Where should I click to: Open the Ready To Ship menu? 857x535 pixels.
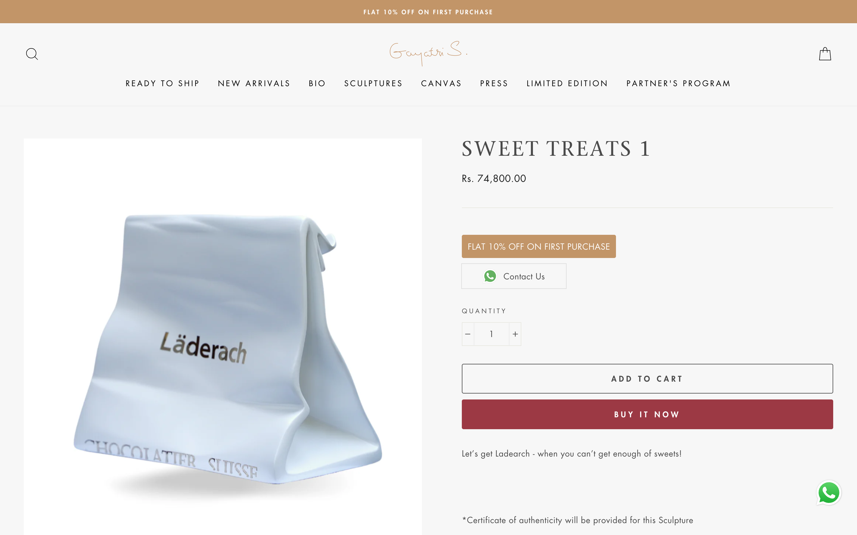coord(162,84)
